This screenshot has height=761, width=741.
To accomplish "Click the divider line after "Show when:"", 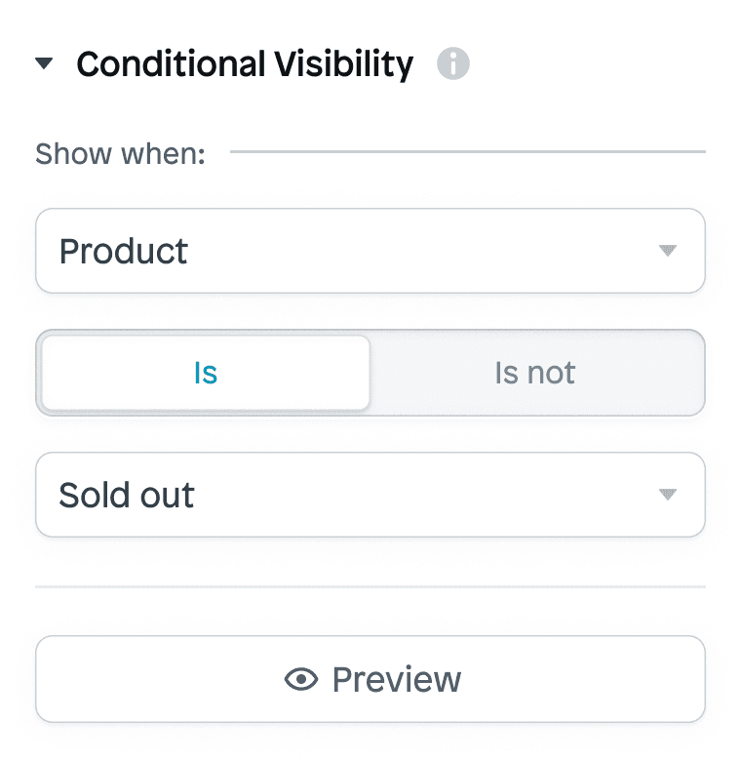I will (467, 152).
